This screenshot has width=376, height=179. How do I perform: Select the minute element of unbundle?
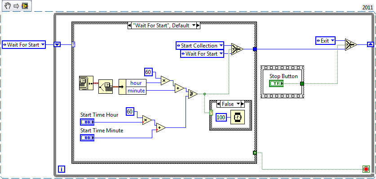click(x=136, y=91)
